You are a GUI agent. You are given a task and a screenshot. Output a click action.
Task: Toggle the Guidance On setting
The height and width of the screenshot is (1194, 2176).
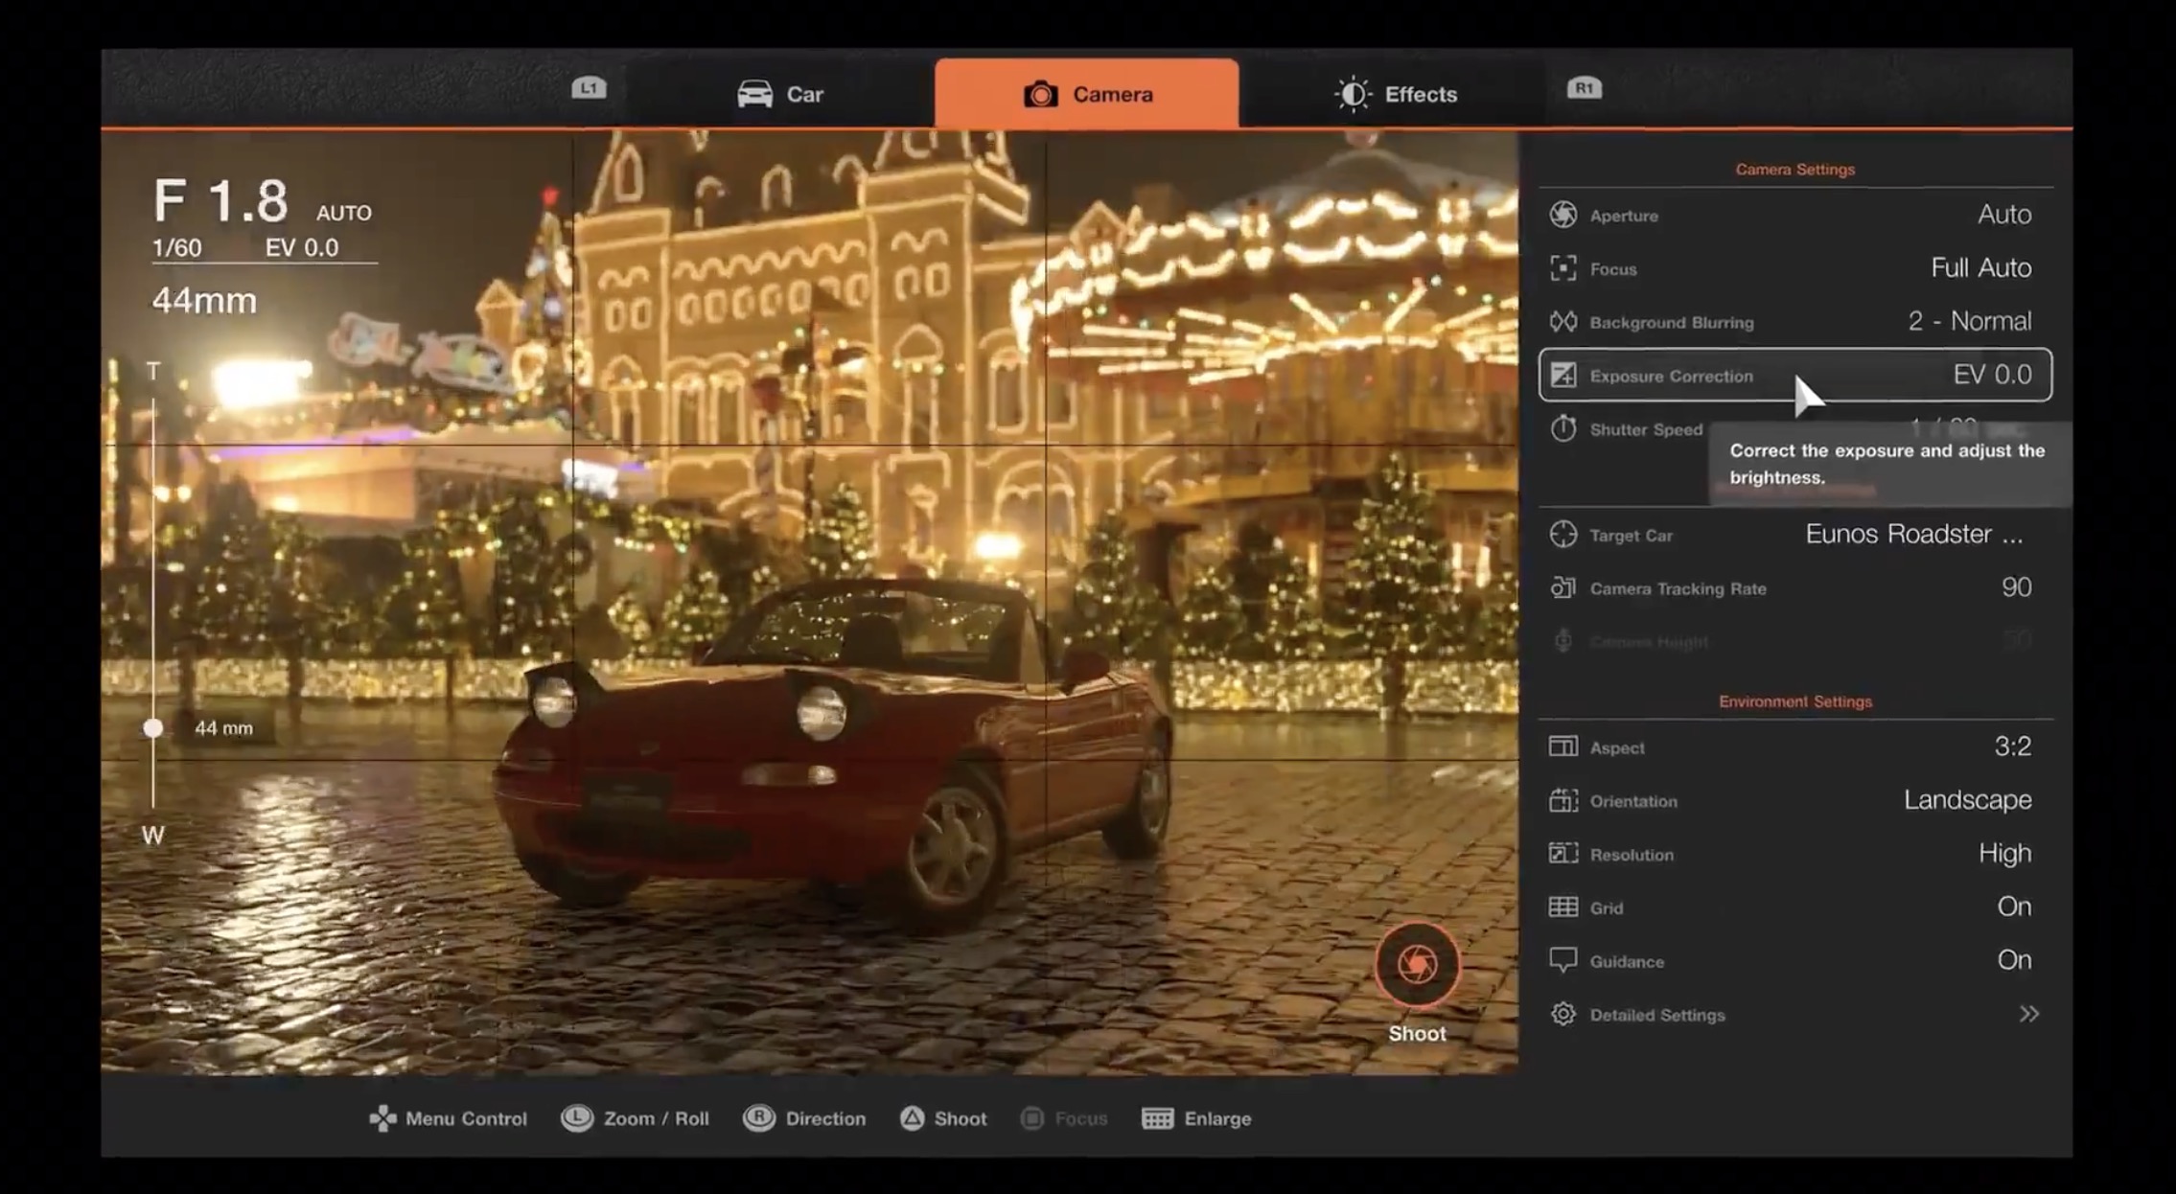(2013, 960)
